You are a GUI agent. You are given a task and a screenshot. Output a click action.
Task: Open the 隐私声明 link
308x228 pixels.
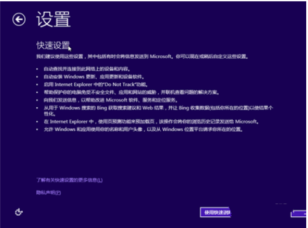[48, 192]
